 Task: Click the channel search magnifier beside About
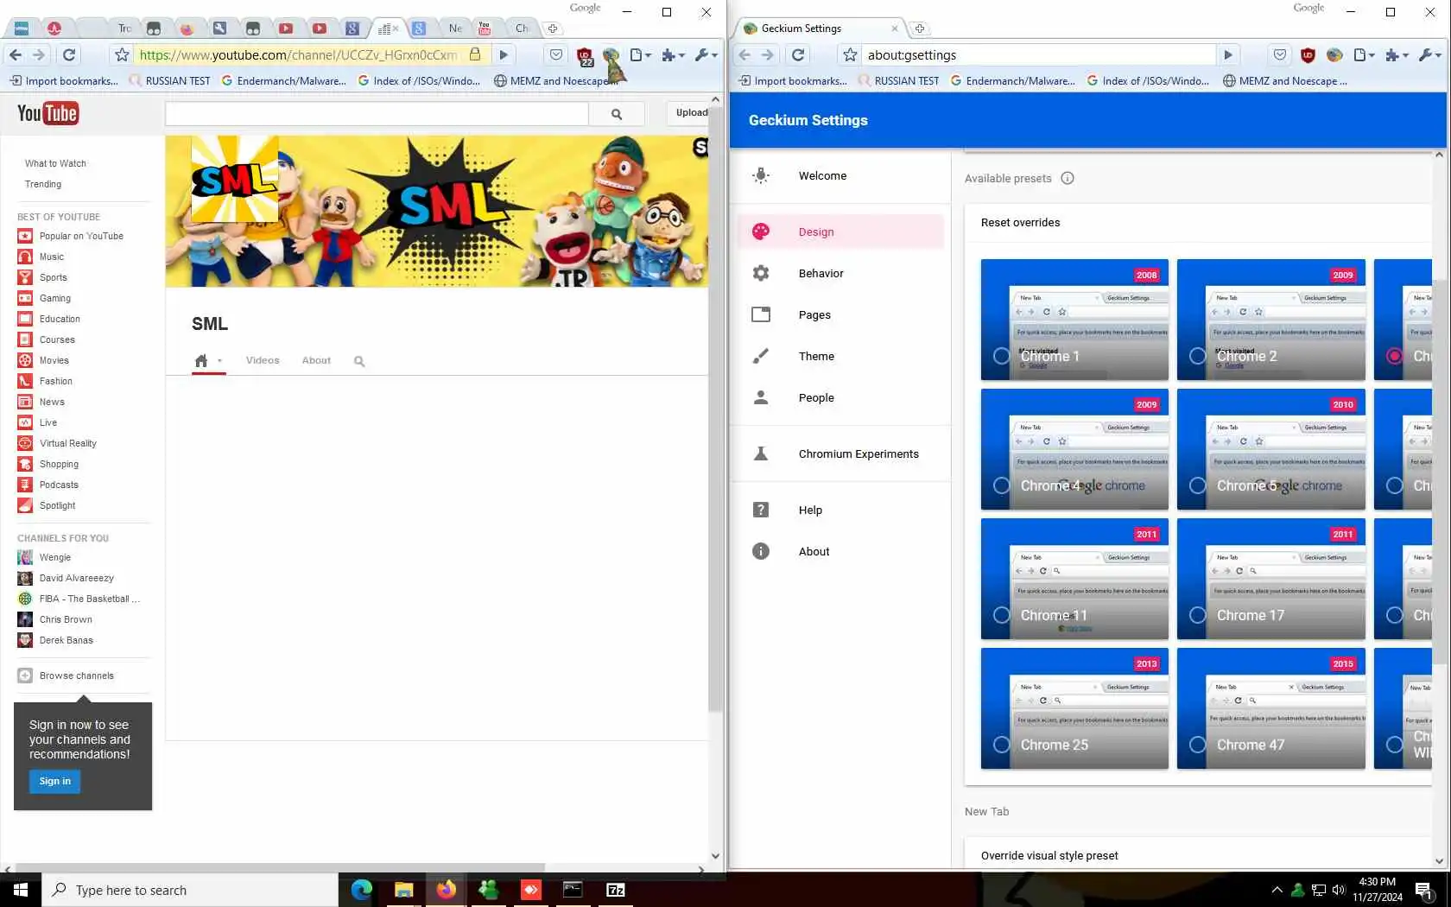[359, 361]
